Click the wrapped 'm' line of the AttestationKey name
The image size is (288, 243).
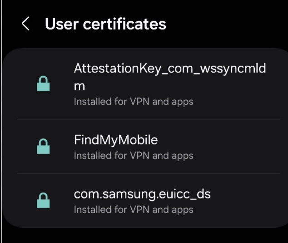79,86
